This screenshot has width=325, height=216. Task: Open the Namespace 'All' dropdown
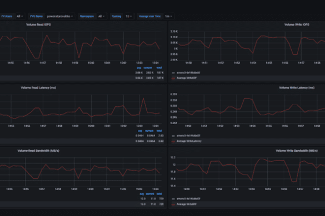coord(101,16)
